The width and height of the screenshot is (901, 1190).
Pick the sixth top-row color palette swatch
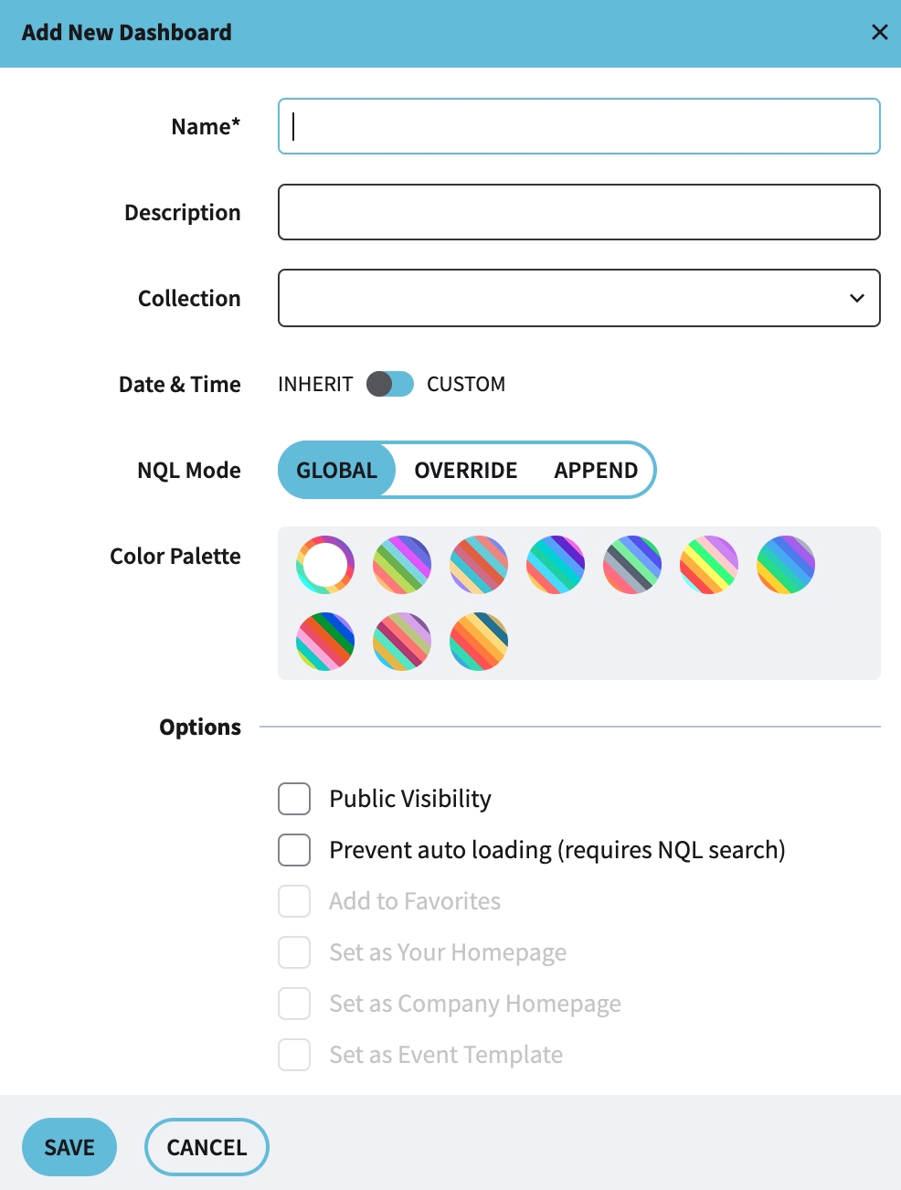click(709, 565)
